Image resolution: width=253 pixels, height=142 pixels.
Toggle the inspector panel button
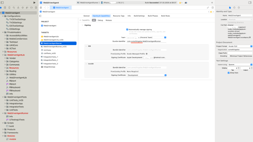pos(250,3)
